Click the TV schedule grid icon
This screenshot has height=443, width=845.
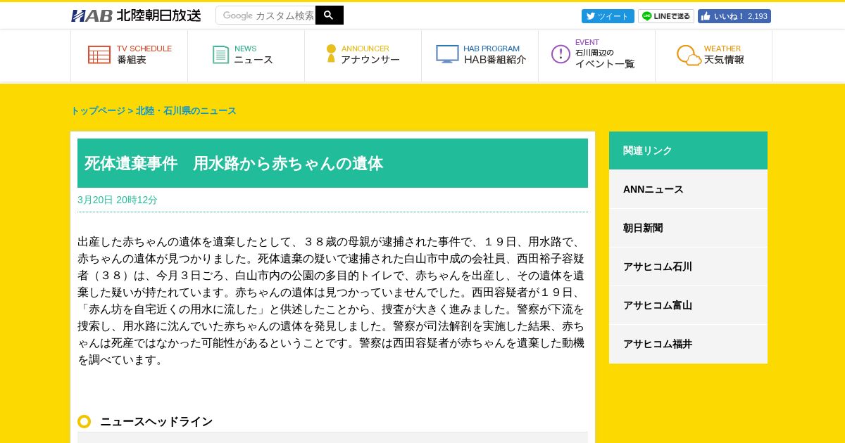pyautogui.click(x=99, y=55)
